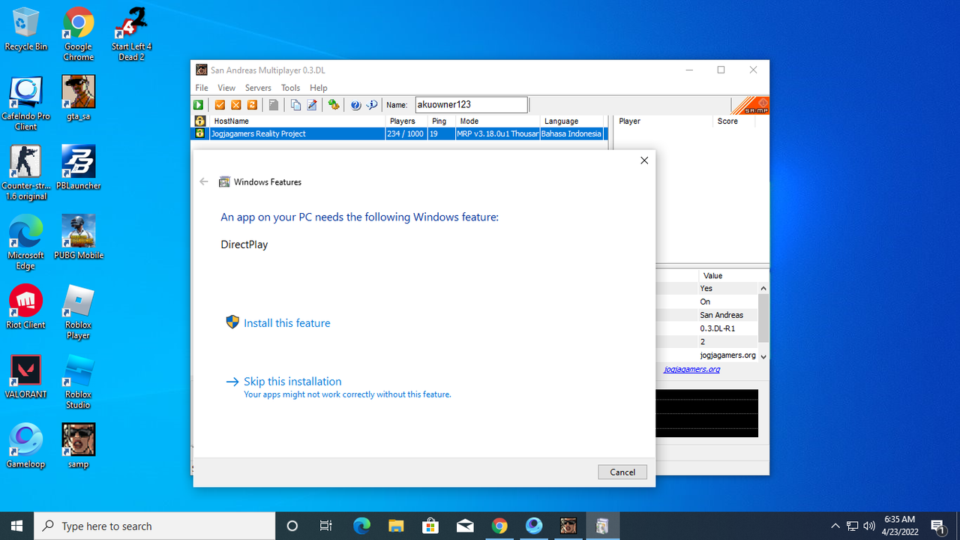Select Jogjagamers Reality Project server row
960x540 pixels.
[x=398, y=133]
